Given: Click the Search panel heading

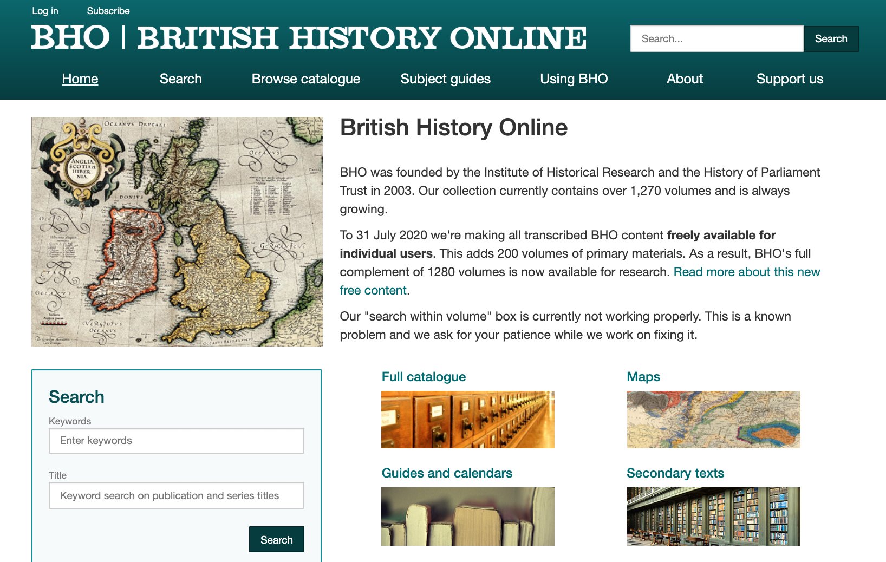Looking at the screenshot, I should [76, 397].
